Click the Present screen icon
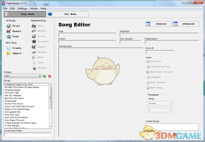The image size is (205, 142). (x=34, y=42)
